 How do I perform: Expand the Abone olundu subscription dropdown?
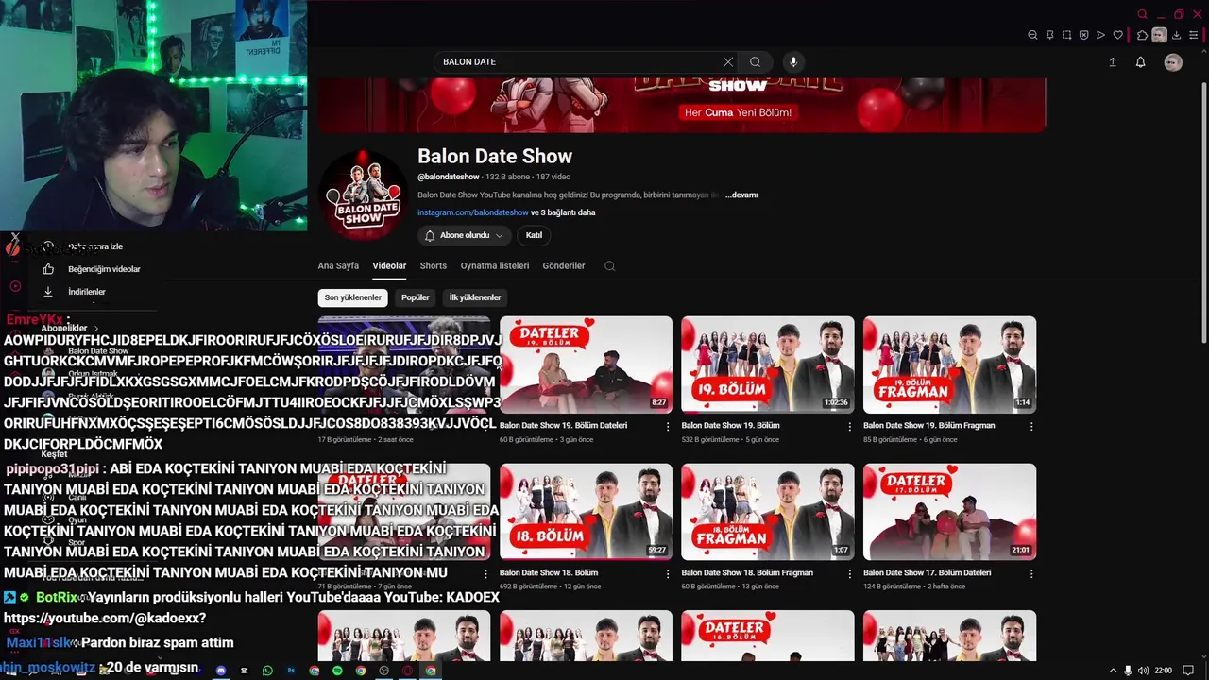[x=463, y=235]
